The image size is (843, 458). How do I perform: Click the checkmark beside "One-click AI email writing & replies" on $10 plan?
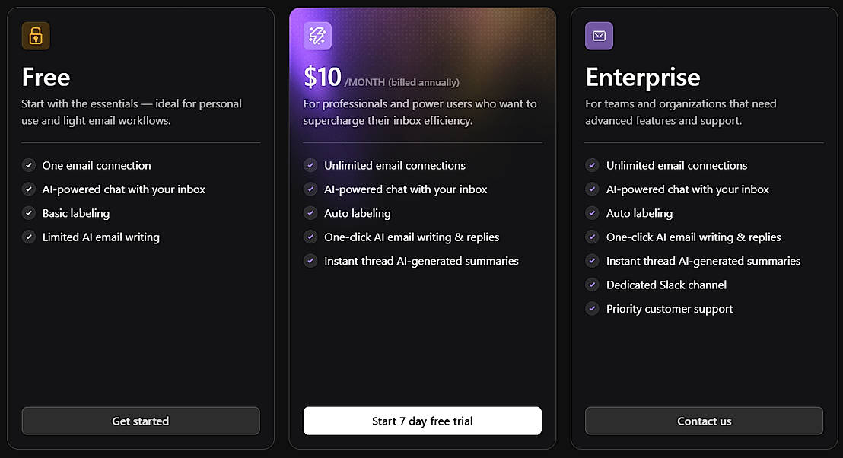tap(310, 237)
